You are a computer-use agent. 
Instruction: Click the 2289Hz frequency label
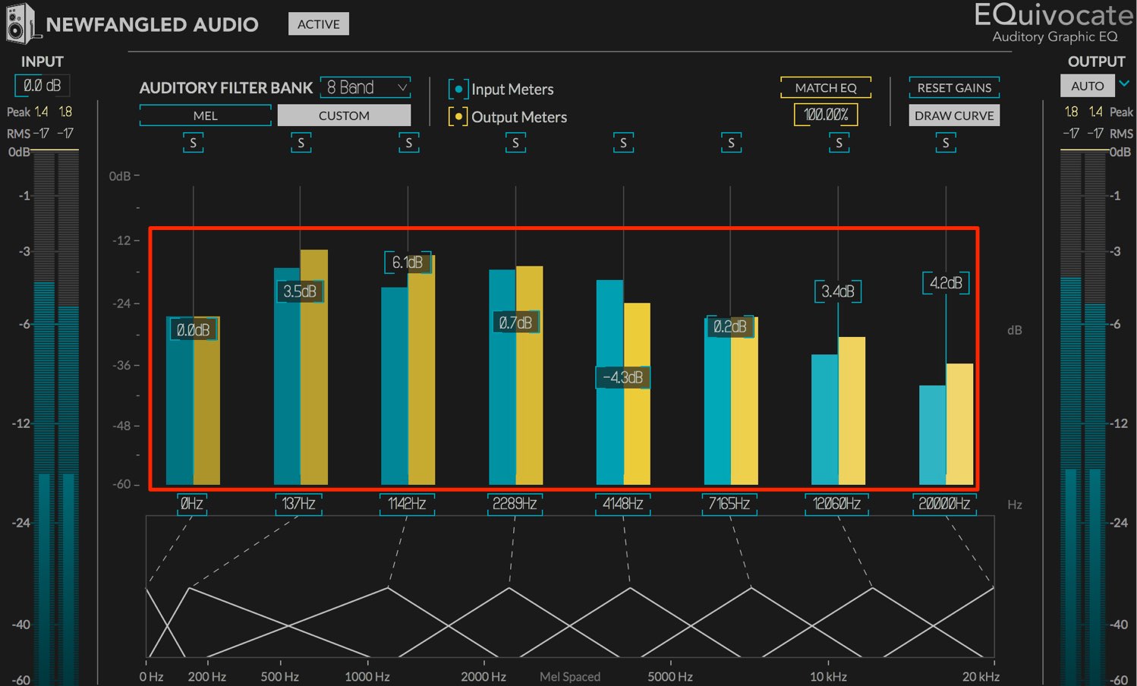pyautogui.click(x=515, y=504)
